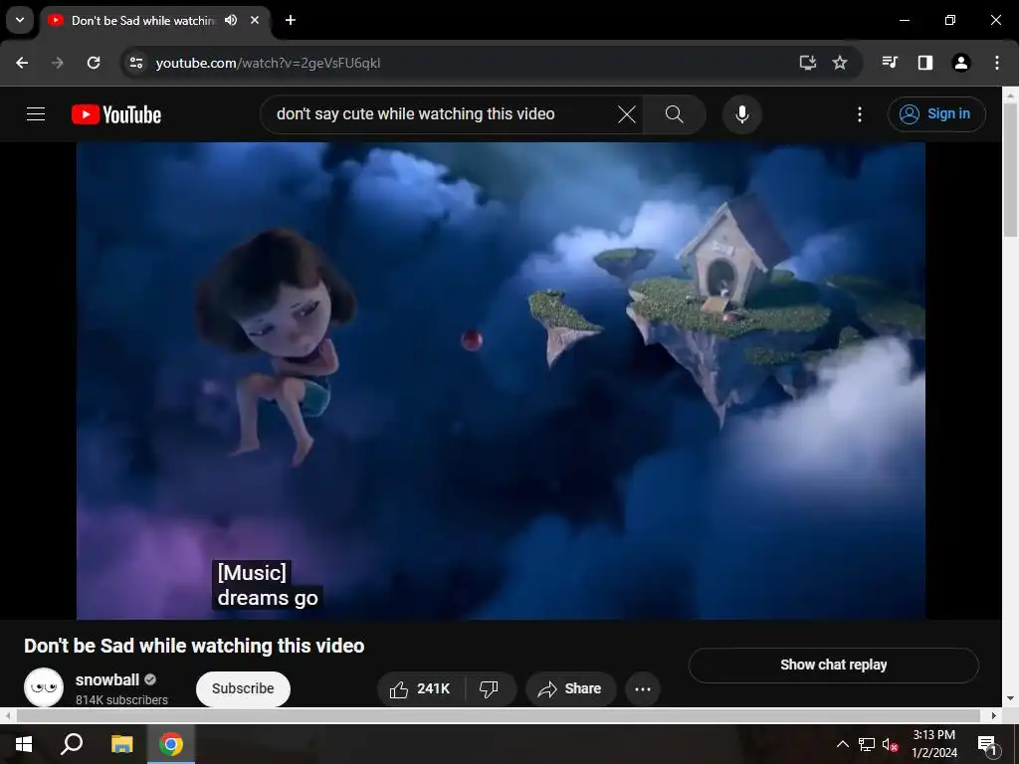This screenshot has height=764, width=1019.
Task: Click the 814K subscribers text
Action: tap(121, 699)
